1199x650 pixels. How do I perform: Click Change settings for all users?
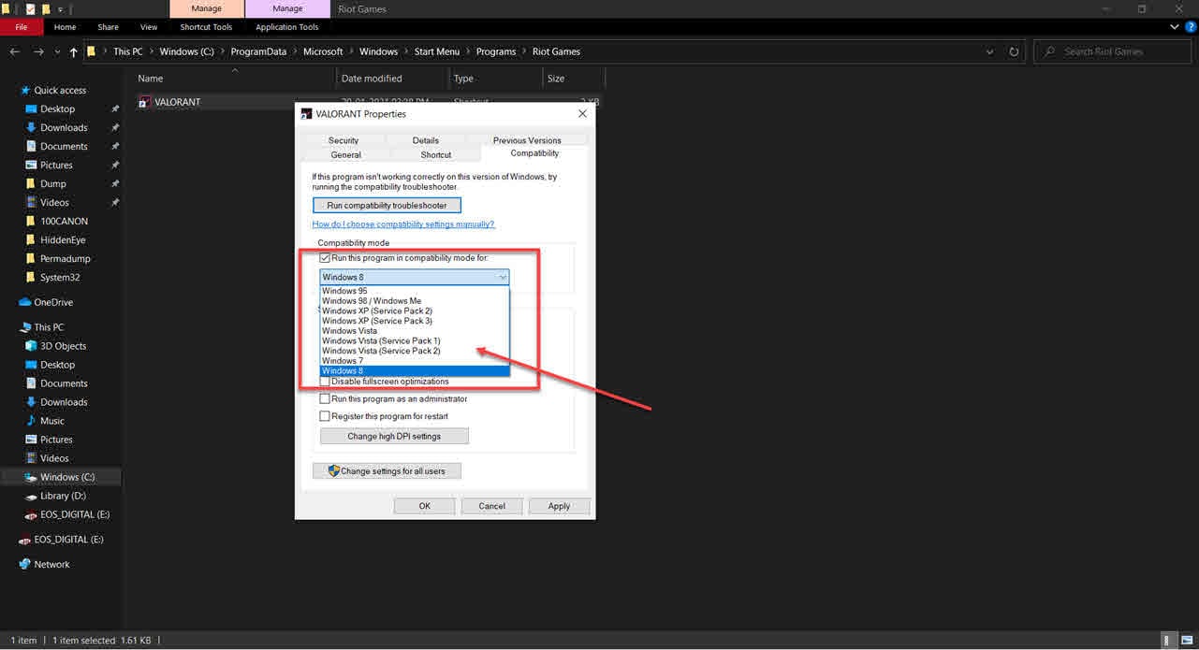387,471
